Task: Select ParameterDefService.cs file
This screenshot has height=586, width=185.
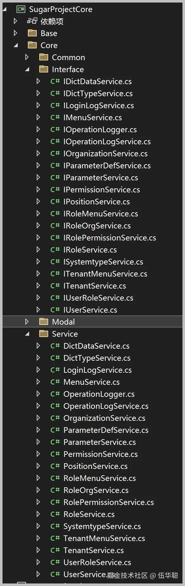Action: coord(106,430)
